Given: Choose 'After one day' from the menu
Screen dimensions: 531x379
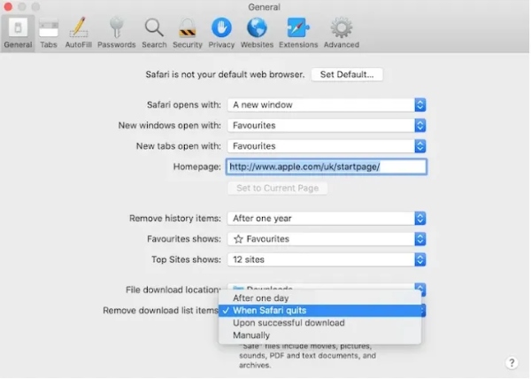Looking at the screenshot, I should pos(263,298).
